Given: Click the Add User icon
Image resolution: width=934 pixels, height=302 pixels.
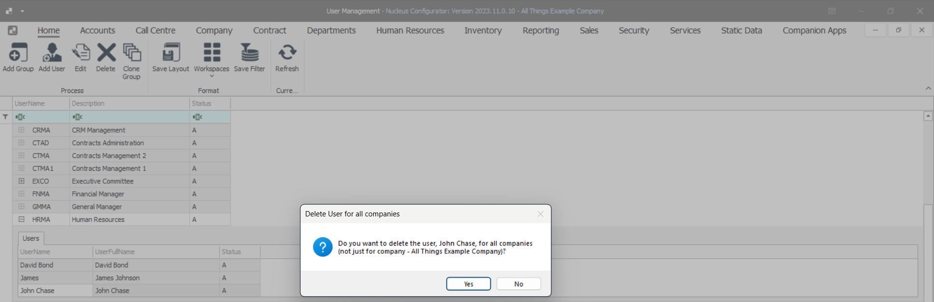Looking at the screenshot, I should [52, 53].
